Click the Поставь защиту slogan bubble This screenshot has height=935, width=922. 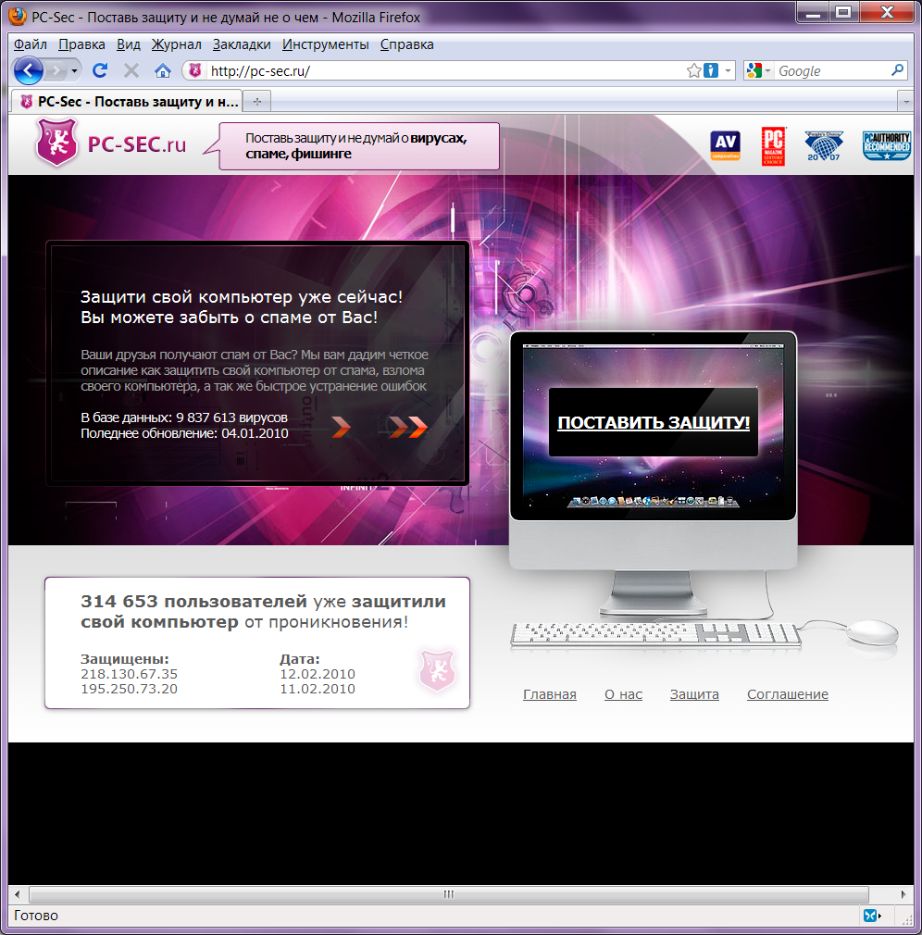click(359, 146)
